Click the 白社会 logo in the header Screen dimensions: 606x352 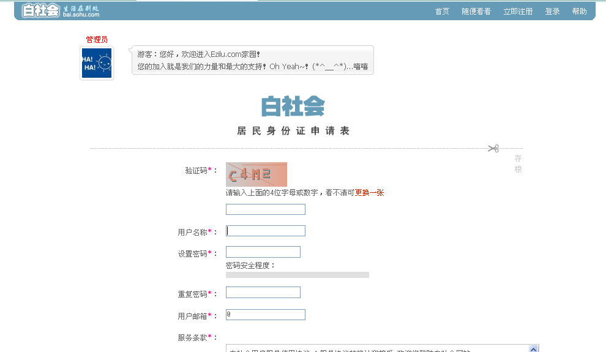[40, 10]
